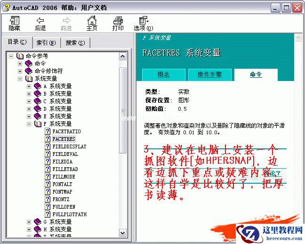Click the question icon beside FIELDDISPLAY

point(48,146)
